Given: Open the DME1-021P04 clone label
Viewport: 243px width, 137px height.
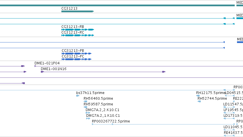Looking at the screenshot, I should pos(47,63).
